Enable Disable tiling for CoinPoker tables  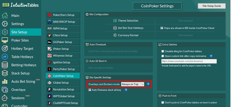162,51
